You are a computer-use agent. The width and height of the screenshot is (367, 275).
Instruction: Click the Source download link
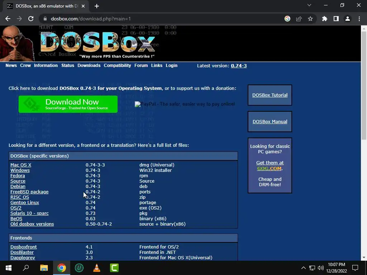point(18,181)
